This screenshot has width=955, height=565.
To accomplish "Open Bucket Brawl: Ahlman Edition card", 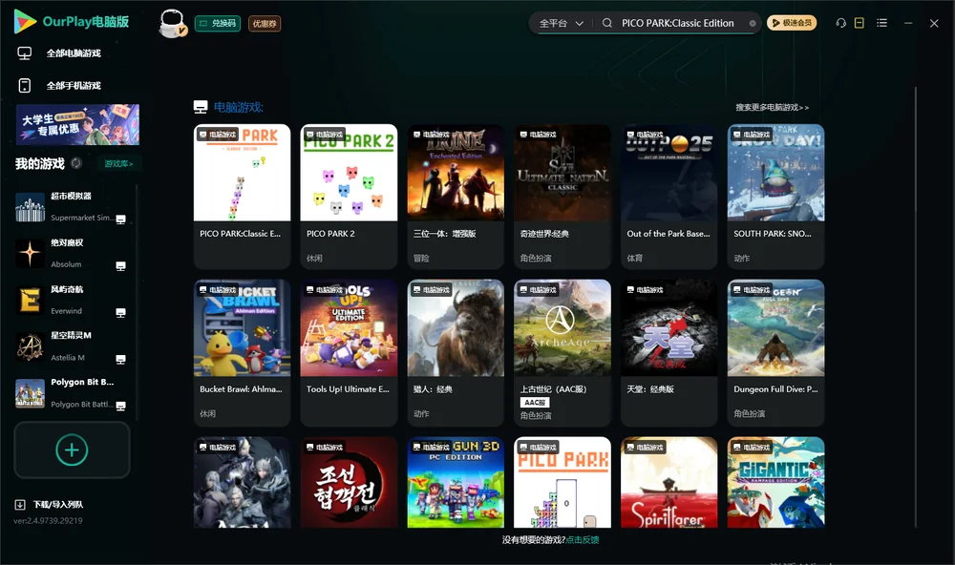I will 242,352.
